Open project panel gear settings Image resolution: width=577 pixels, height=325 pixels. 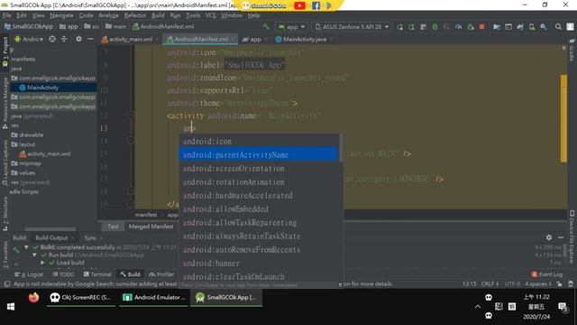click(x=78, y=39)
